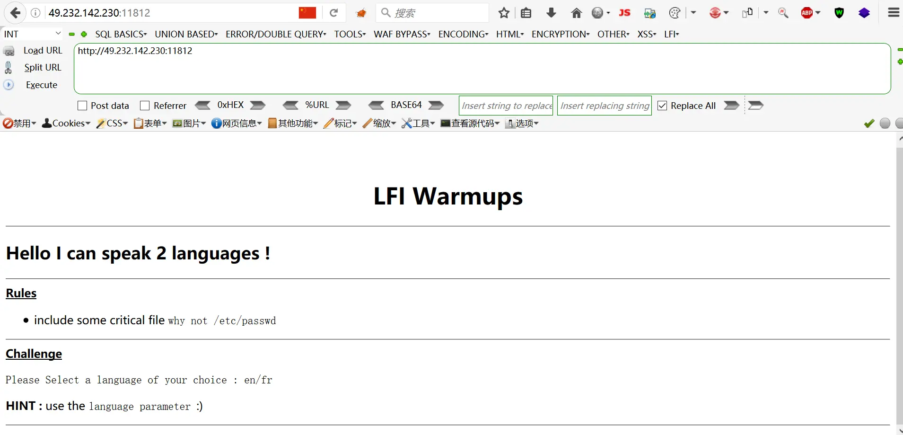Viewport: 903px width, 435px height.
Task: Click the vertical page scrollbar
Action: point(899,284)
